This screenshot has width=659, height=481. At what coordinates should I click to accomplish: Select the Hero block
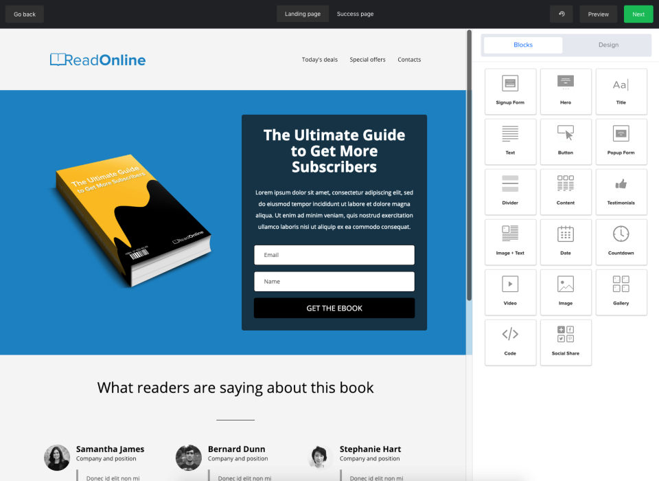[566, 91]
